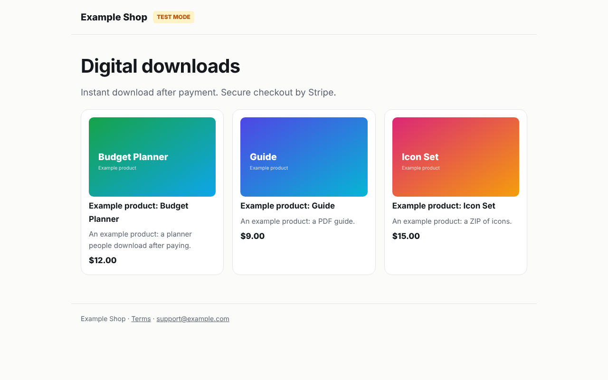608x380 pixels.
Task: Click the $9.00 price
Action: click(x=252, y=236)
